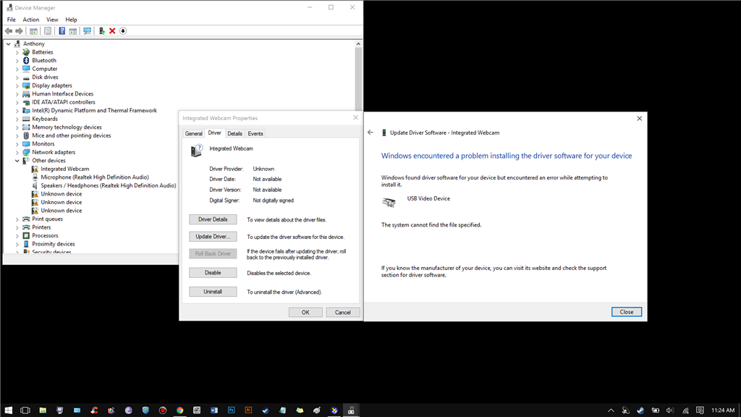Click the taskbar clock showing 11:24 AM
This screenshot has width=741, height=417.
[723, 410]
